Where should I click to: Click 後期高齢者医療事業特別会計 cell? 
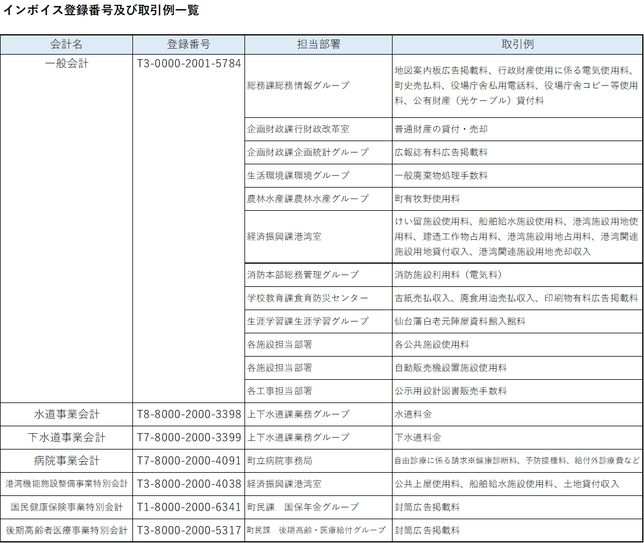tap(67, 530)
